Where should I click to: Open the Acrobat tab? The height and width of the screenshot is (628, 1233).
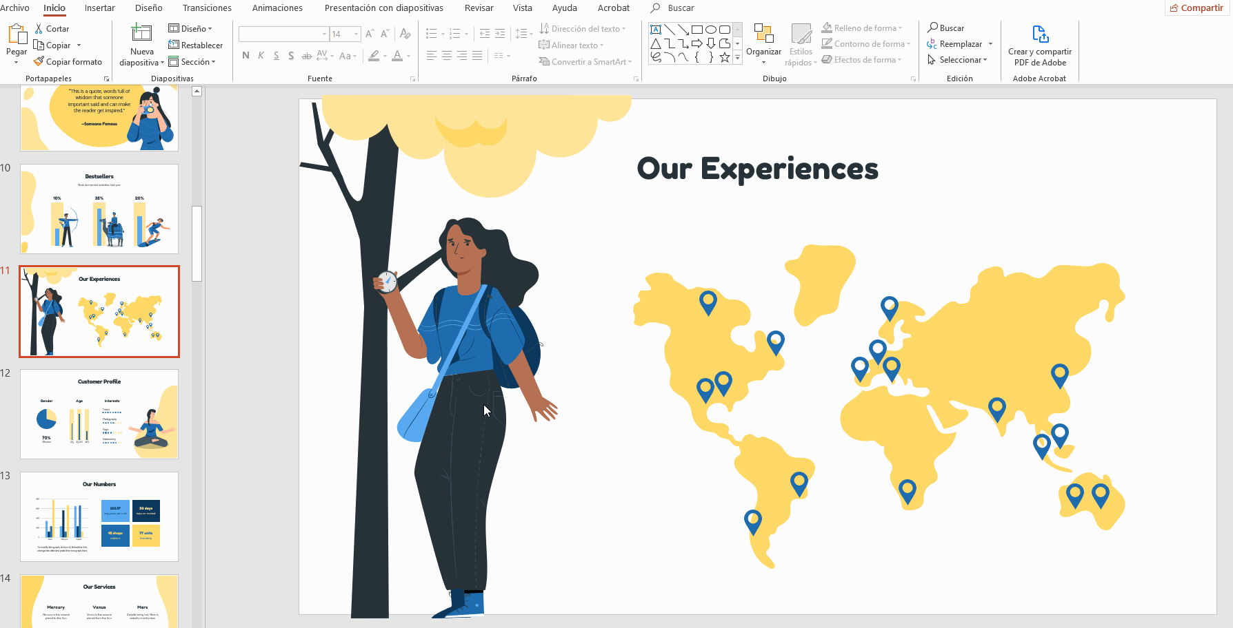[613, 8]
